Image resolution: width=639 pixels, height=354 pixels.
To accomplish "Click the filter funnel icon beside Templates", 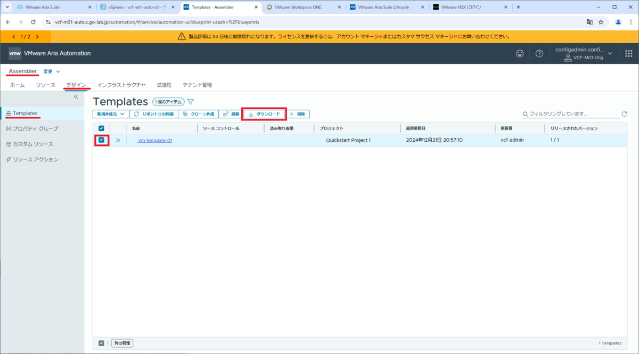I will coord(190,101).
